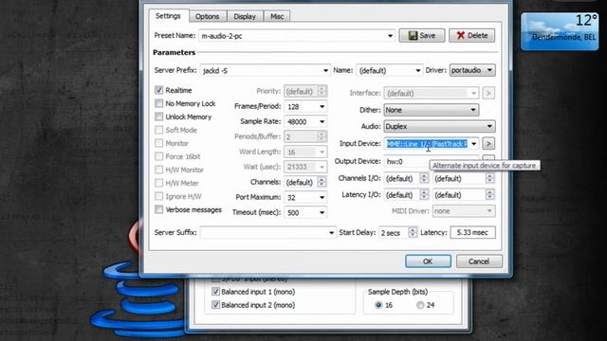
Task: Toggle the Monitor checkbox
Action: pos(158,143)
